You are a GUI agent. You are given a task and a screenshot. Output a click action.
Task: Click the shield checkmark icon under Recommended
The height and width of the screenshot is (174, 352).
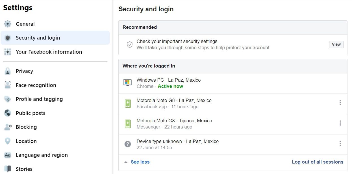129,45
